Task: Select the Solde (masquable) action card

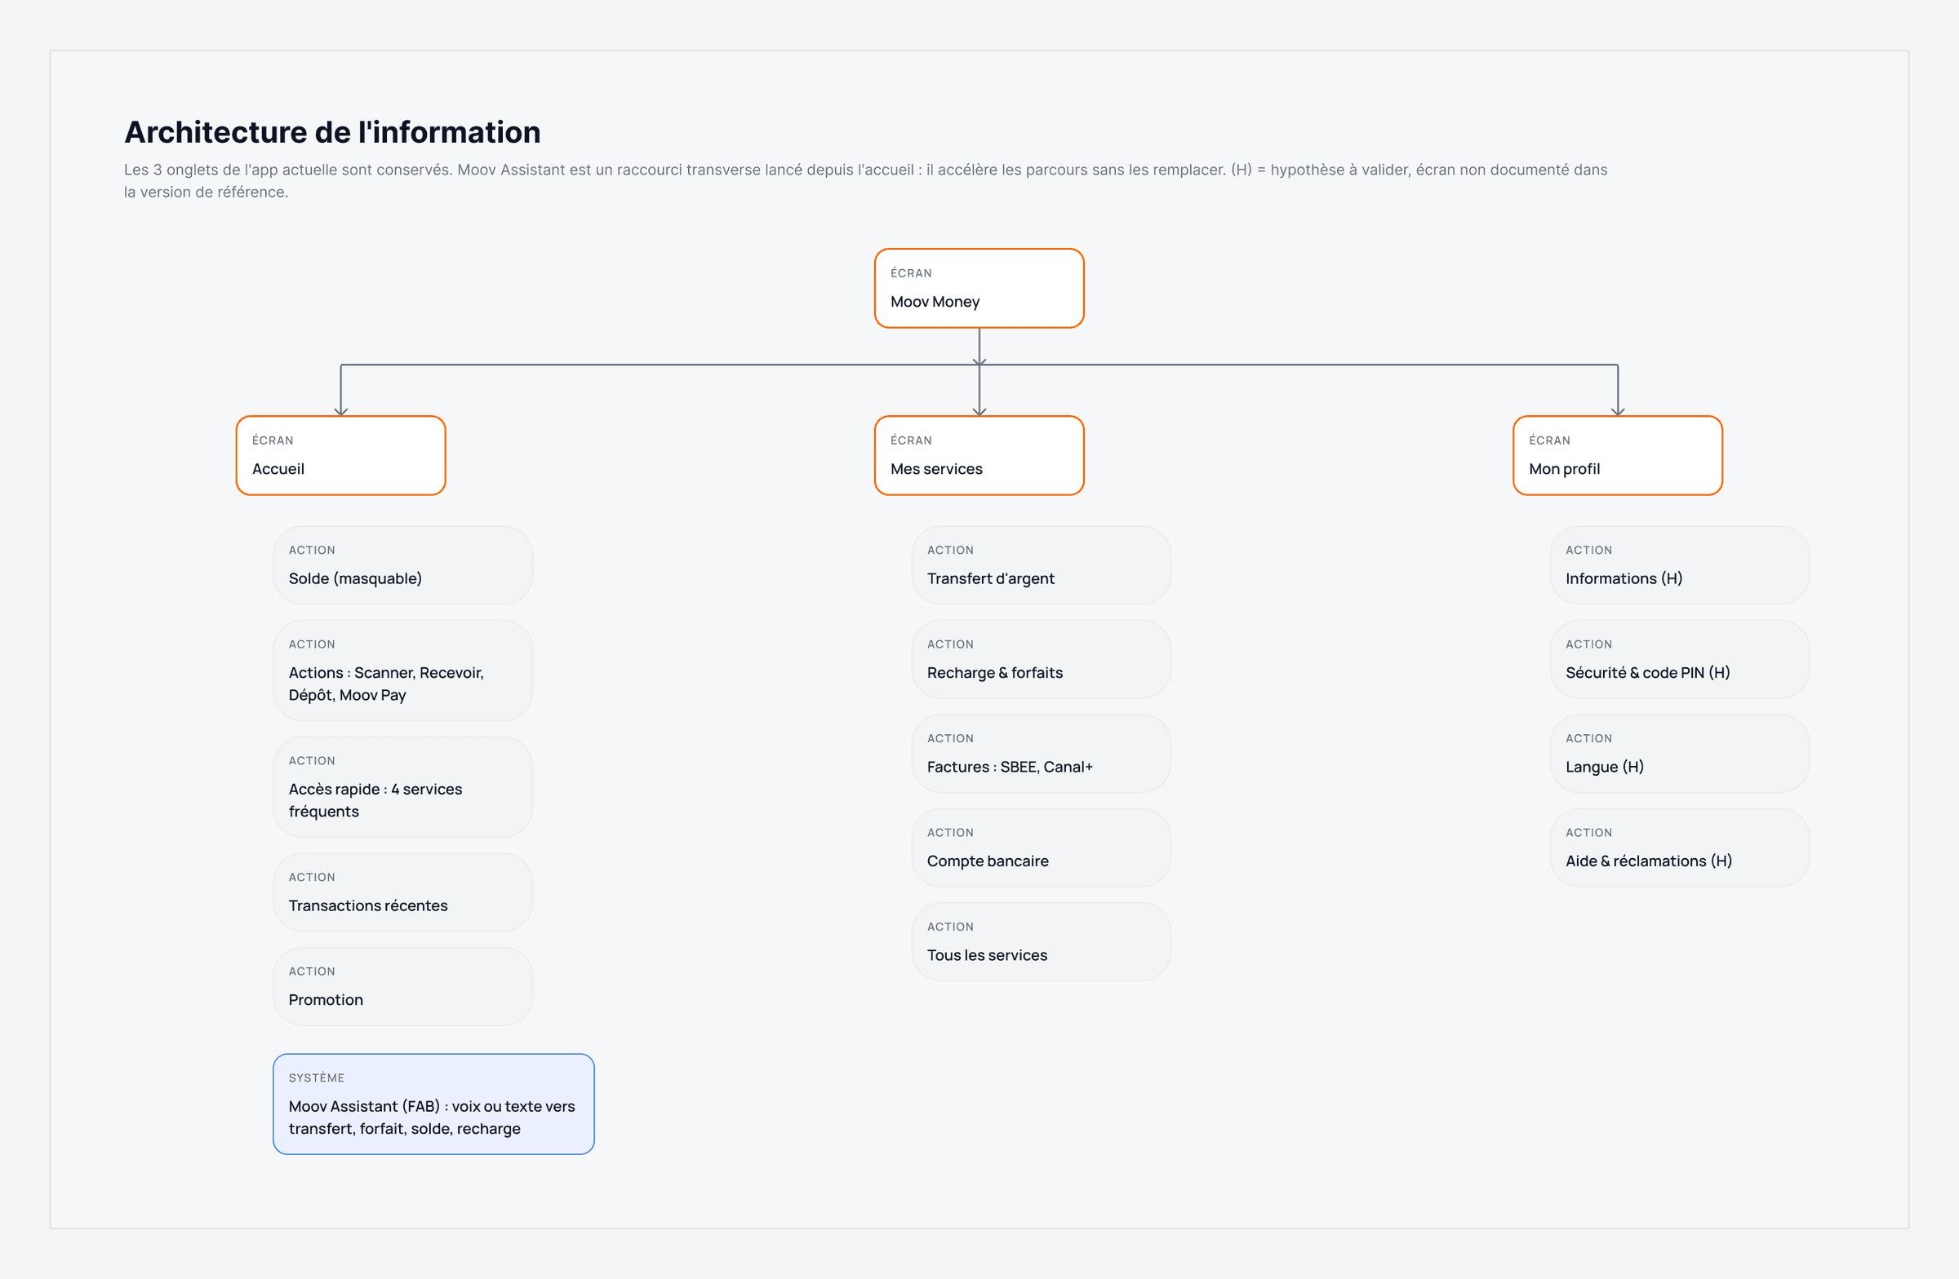Action: click(x=402, y=565)
